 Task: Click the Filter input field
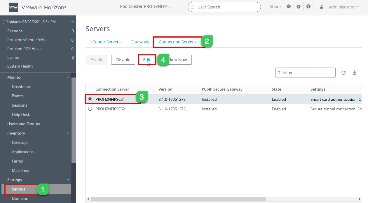click(306, 73)
